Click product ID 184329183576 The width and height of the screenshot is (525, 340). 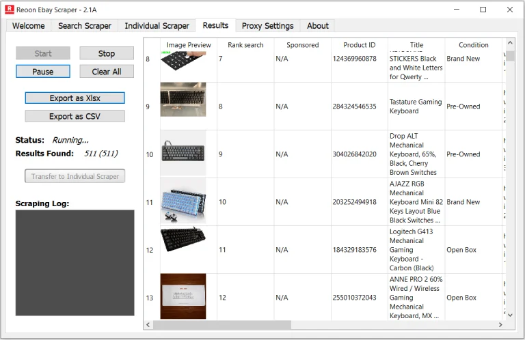point(354,250)
